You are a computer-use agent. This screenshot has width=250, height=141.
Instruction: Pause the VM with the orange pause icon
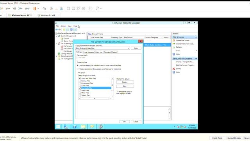point(35,9)
